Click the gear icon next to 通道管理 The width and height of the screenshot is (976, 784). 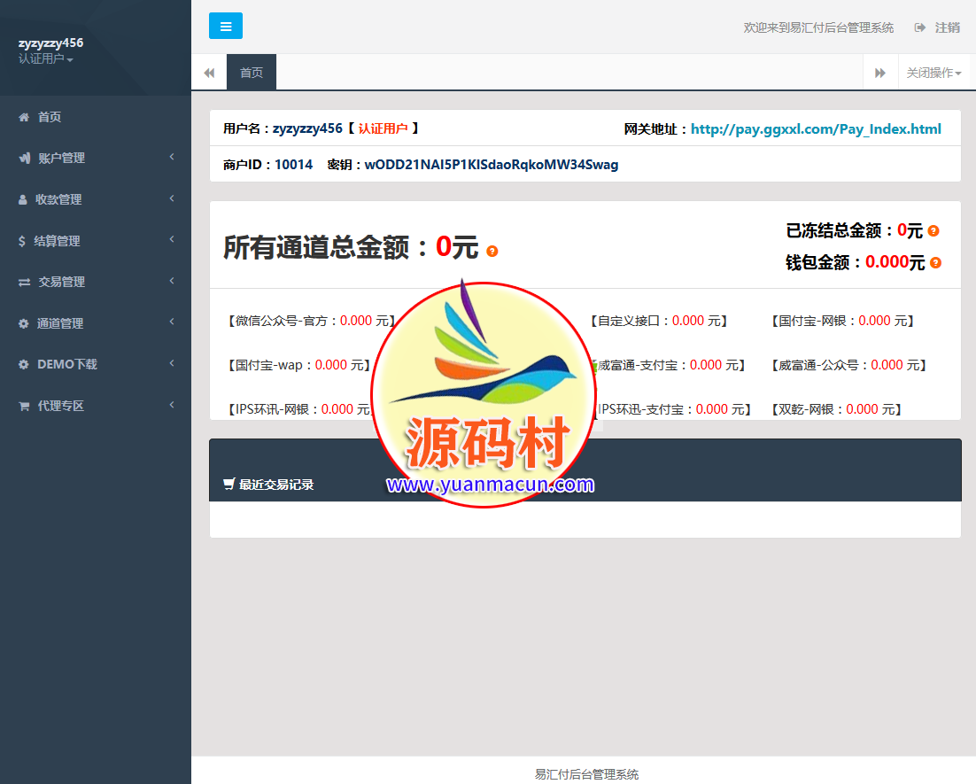(x=24, y=323)
